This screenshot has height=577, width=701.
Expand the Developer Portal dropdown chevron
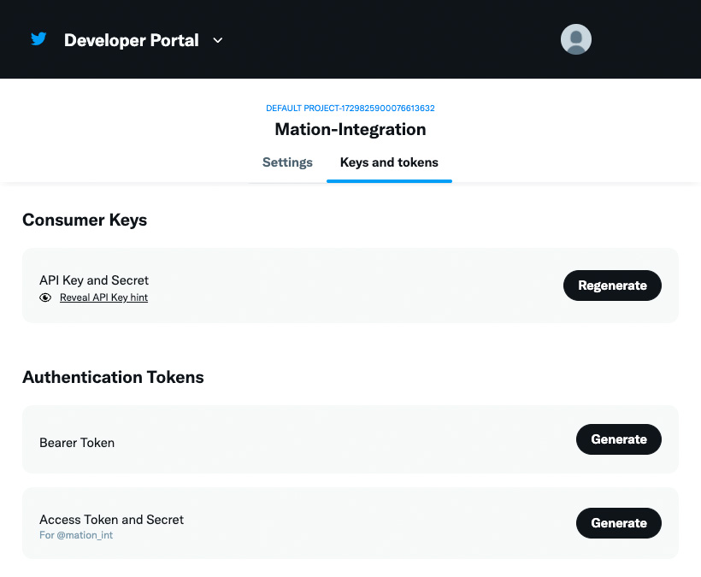point(218,40)
